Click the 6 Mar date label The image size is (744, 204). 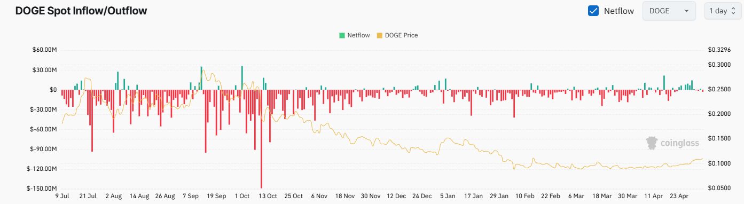[x=576, y=197]
